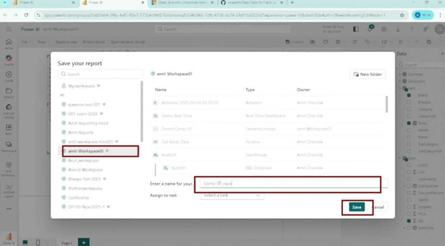Image resolution: width=445 pixels, height=246 pixels.
Task: Select 001-Learn-2026 workspace
Action: click(82, 114)
